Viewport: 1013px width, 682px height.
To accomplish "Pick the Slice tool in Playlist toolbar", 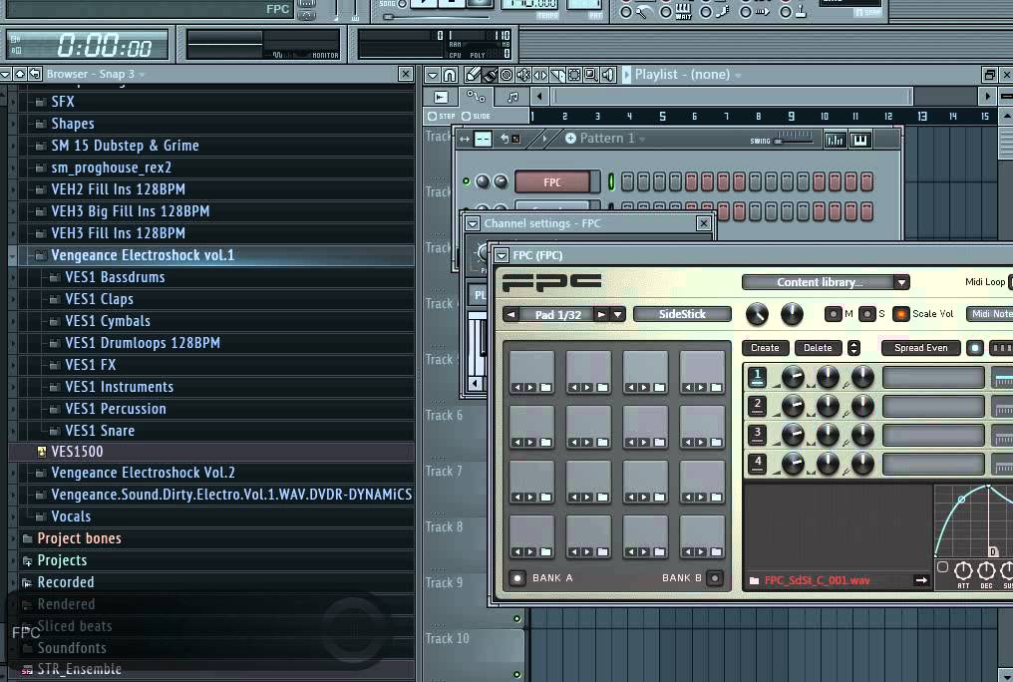I will tap(557, 75).
